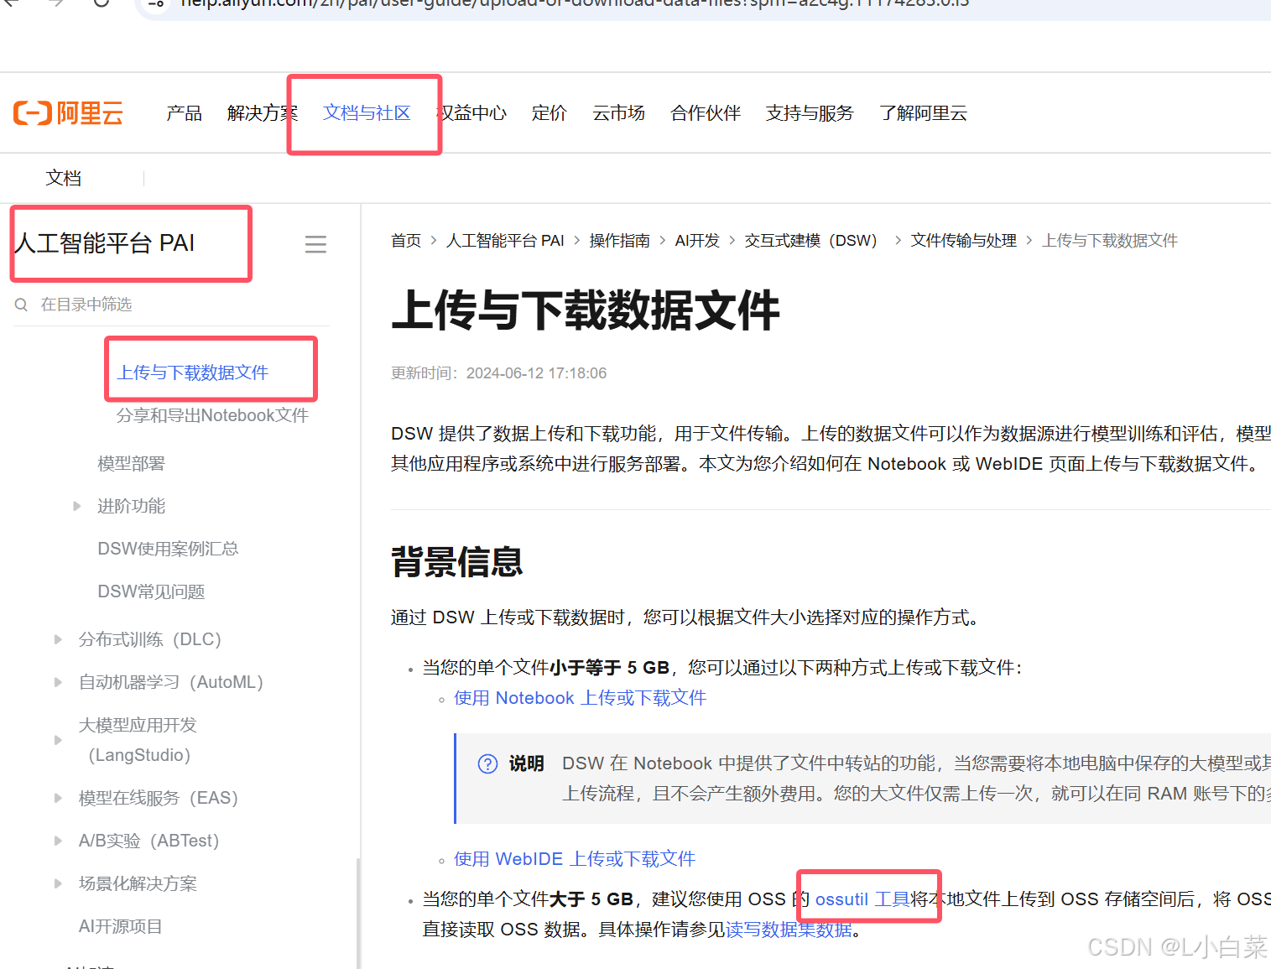
Task: Click the 操作指南 breadcrumb
Action: [619, 241]
